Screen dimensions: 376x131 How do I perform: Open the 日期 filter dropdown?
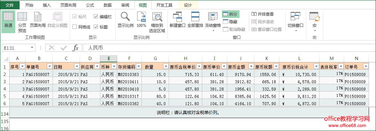point(77,67)
